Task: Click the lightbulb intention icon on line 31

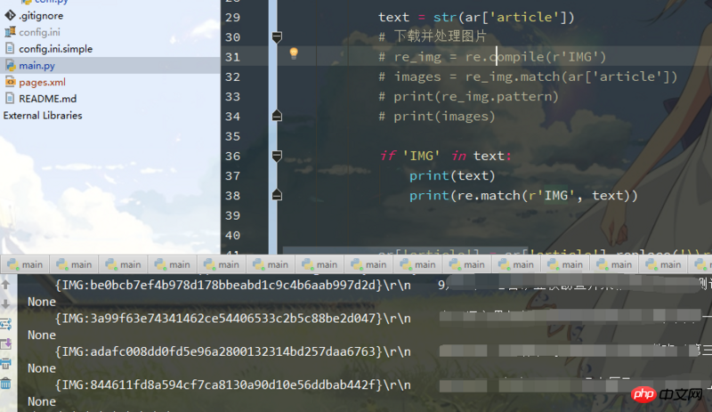Action: click(x=294, y=53)
